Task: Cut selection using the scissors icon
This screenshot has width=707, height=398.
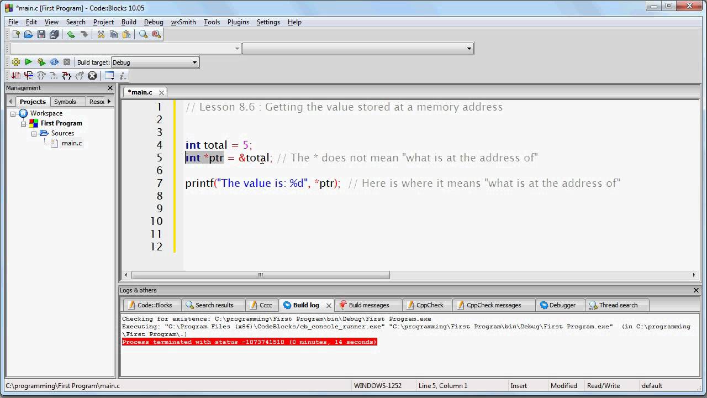Action: pyautogui.click(x=101, y=34)
